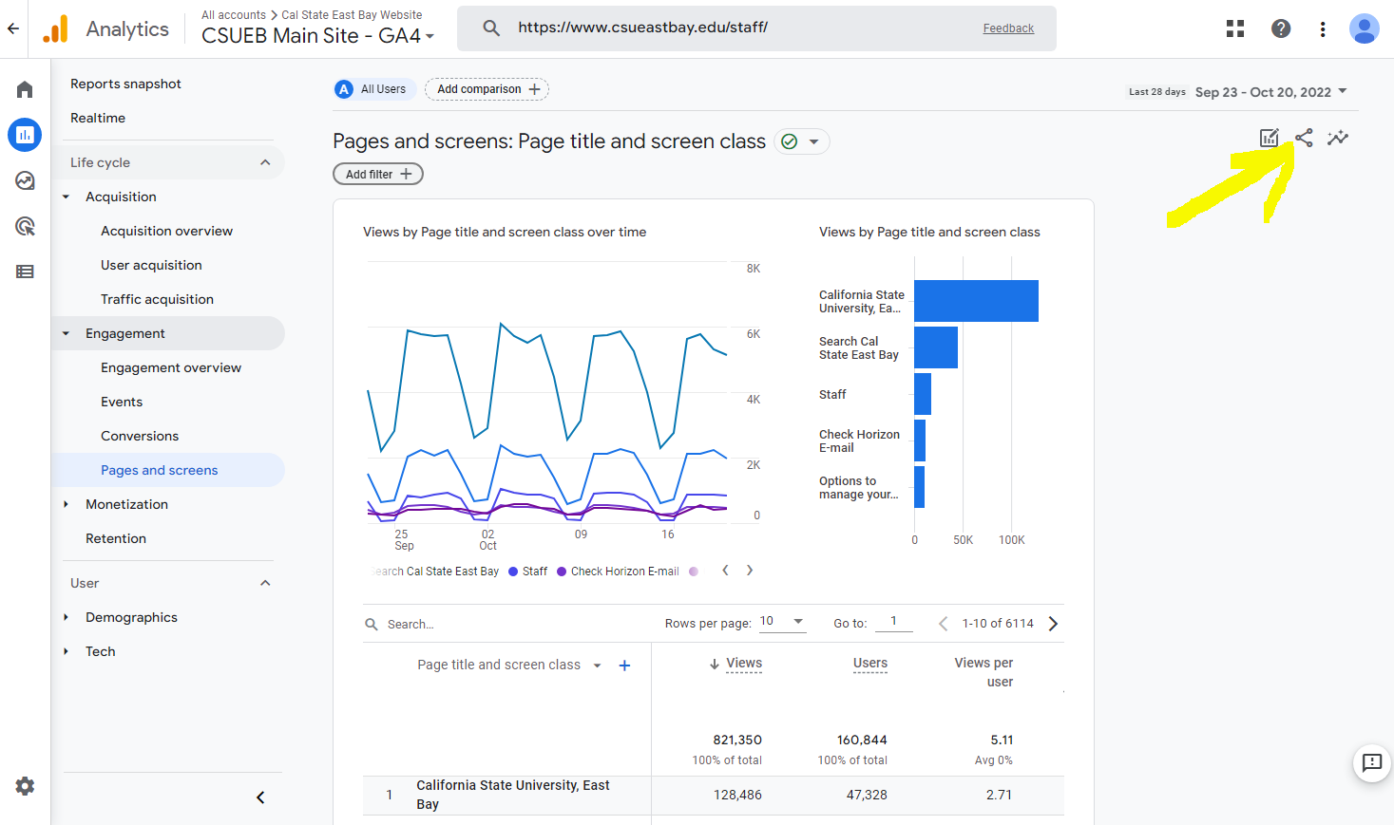Image resolution: width=1394 pixels, height=825 pixels.
Task: Open the Traffic acquisition report
Action: [157, 299]
